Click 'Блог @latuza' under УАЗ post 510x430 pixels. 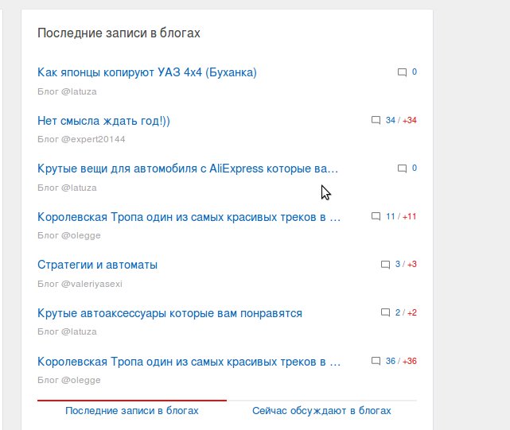[67, 91]
